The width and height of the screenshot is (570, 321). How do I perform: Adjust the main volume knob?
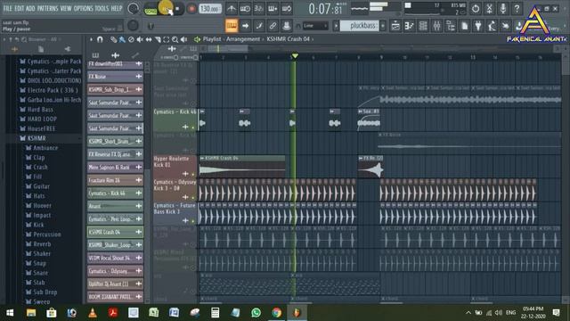tap(134, 8)
